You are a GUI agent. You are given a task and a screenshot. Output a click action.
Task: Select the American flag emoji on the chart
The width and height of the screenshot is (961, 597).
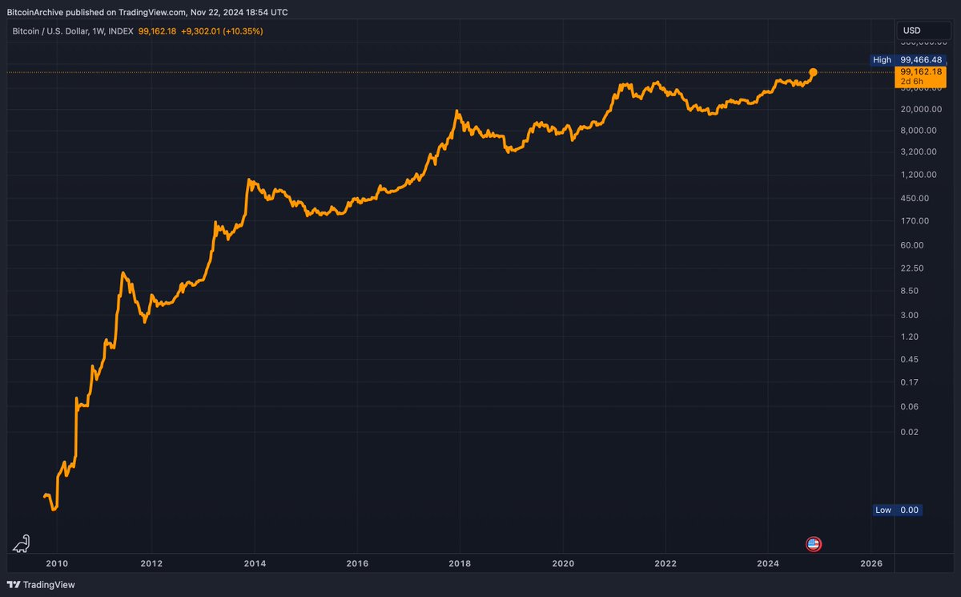pyautogui.click(x=814, y=544)
